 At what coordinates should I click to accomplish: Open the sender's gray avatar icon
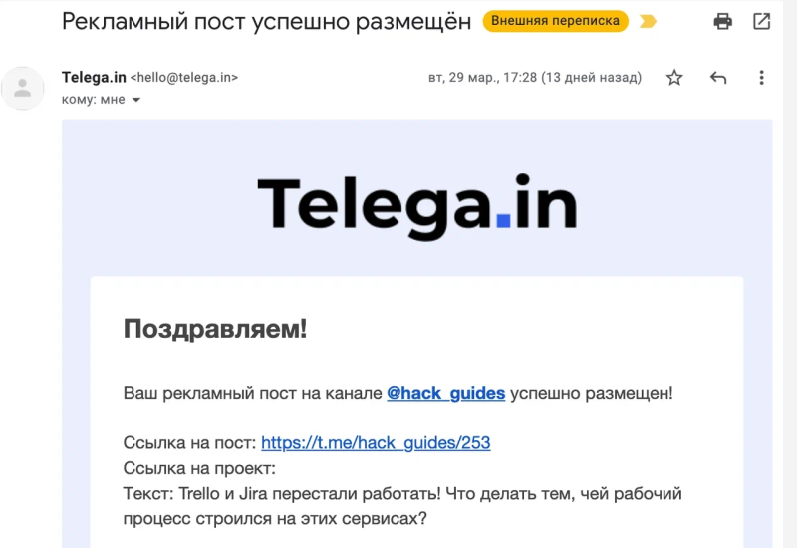(x=22, y=88)
